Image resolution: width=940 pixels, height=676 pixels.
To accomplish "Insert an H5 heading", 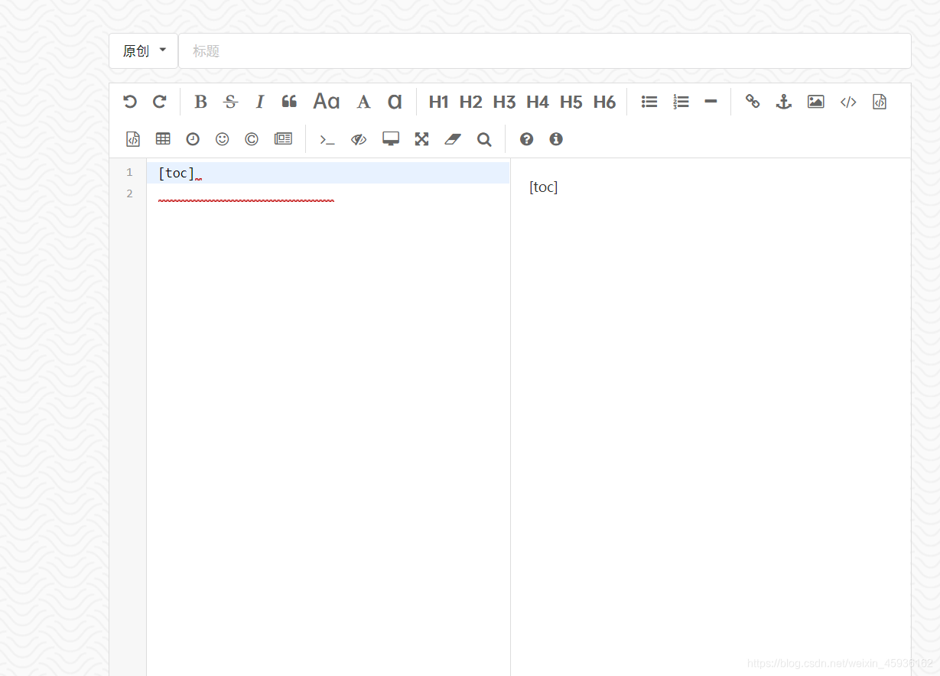I will click(x=571, y=102).
